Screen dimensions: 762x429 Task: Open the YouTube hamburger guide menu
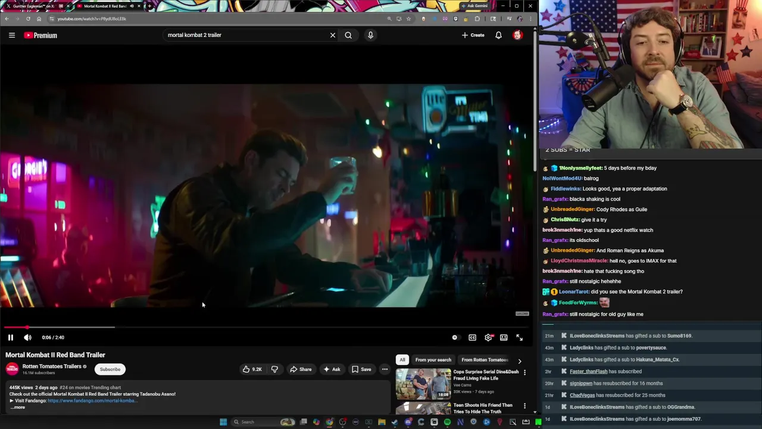tap(12, 35)
